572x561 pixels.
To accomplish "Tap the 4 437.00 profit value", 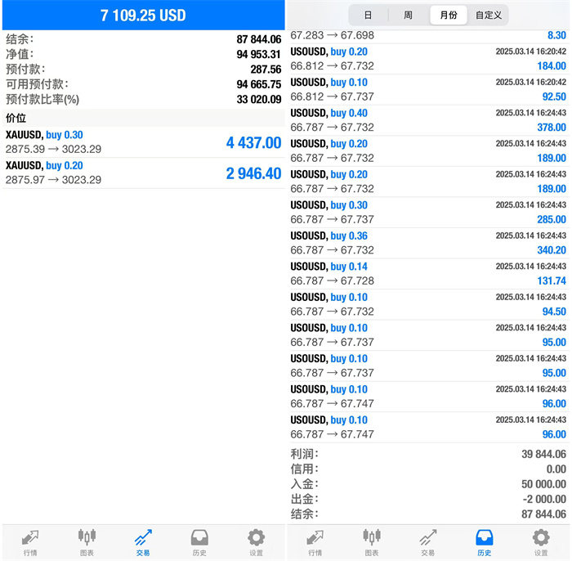I will coord(253,143).
